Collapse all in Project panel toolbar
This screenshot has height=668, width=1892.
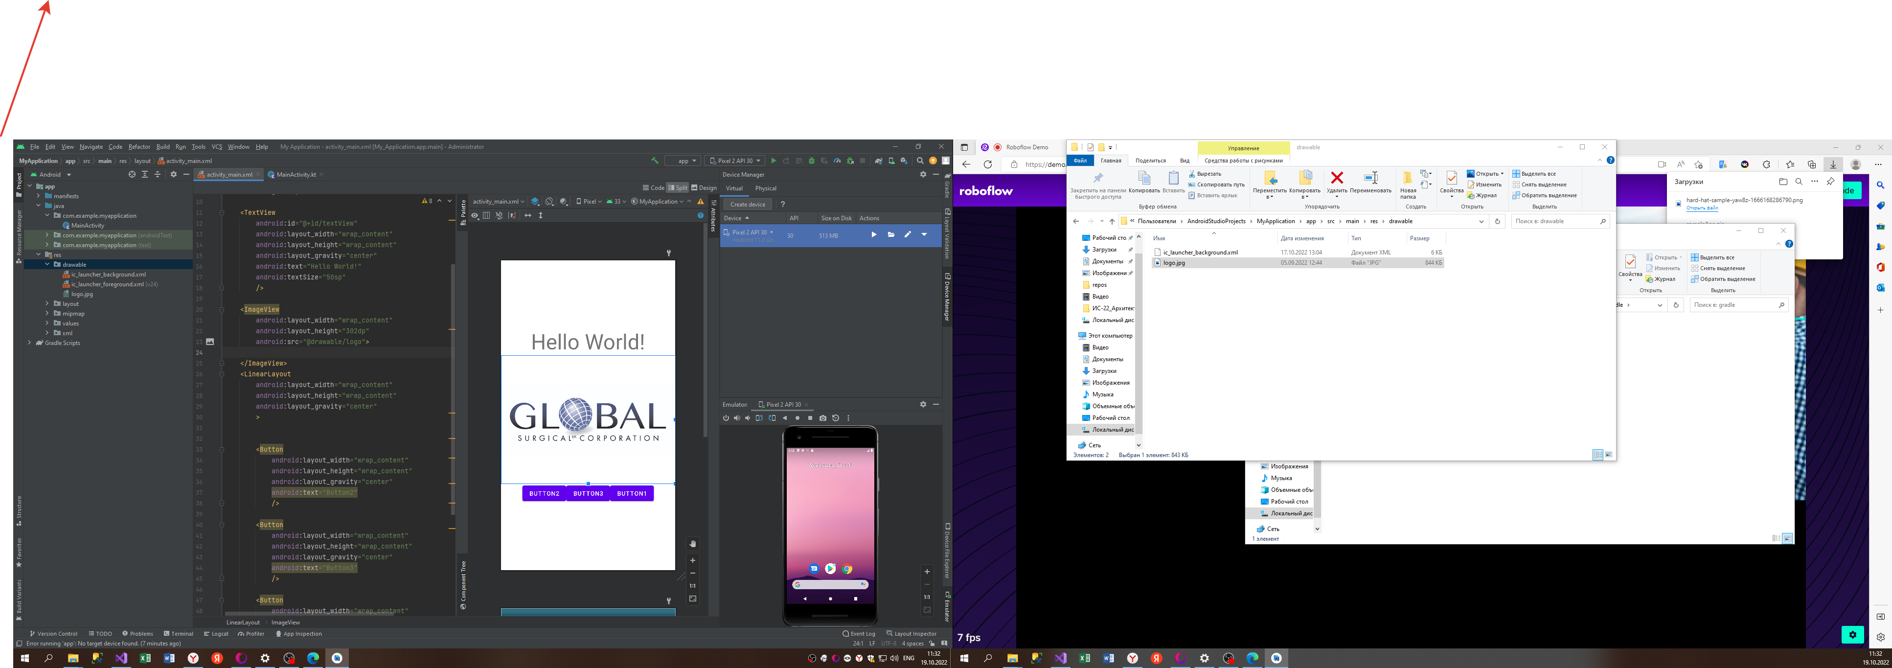click(x=157, y=175)
